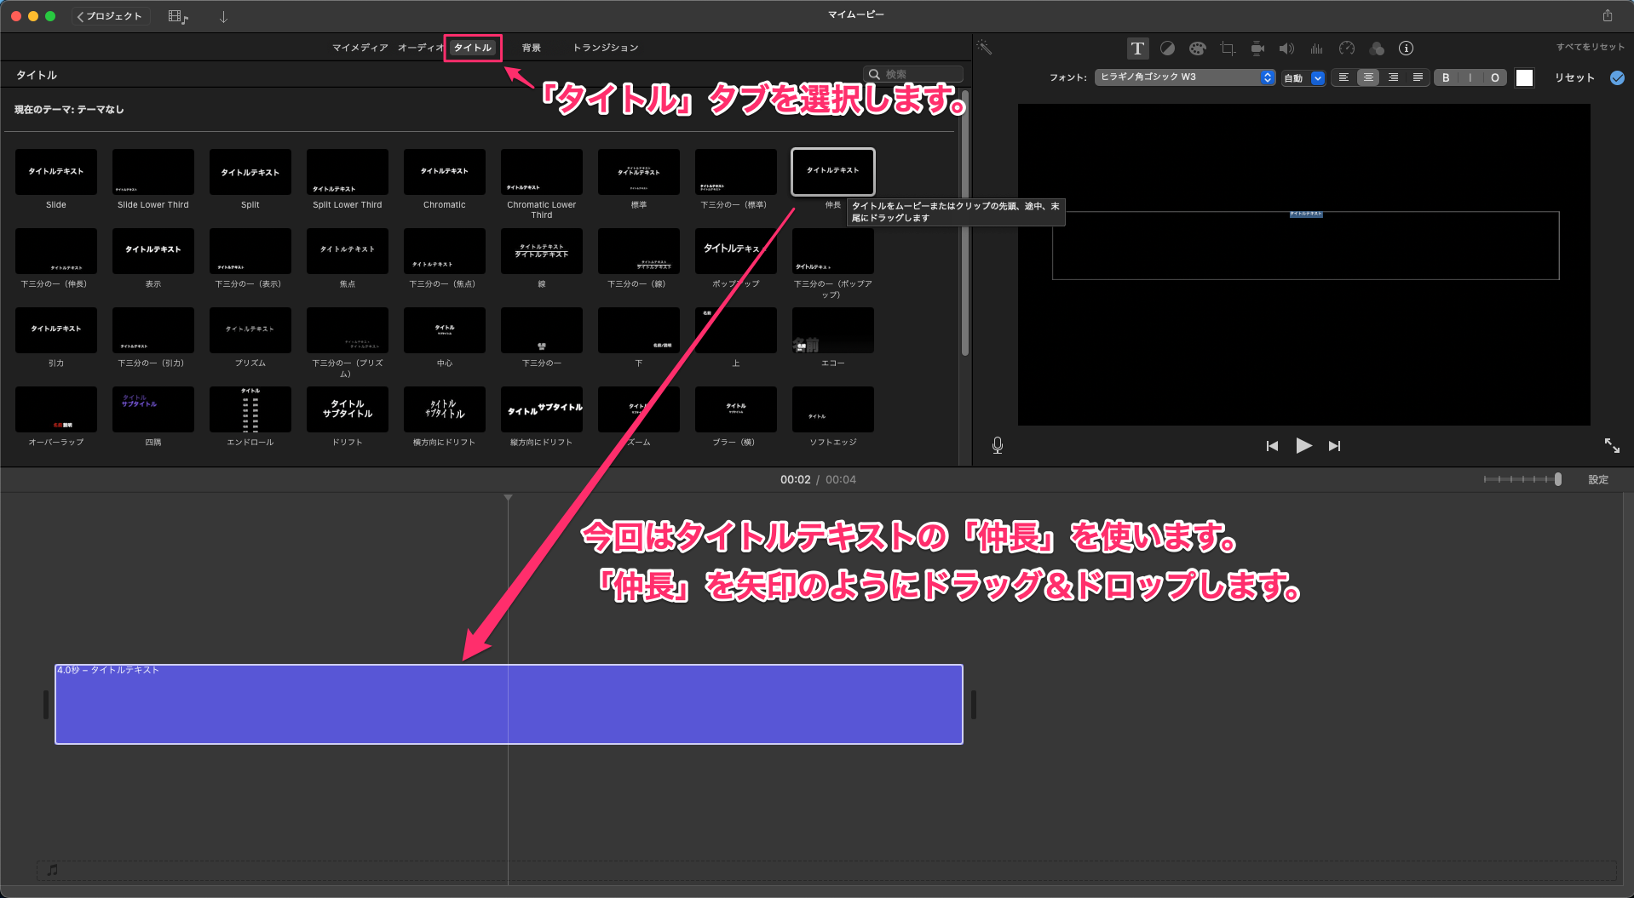Select the Chromatic title thumbnail
Screen dimensions: 1634x898
click(445, 172)
